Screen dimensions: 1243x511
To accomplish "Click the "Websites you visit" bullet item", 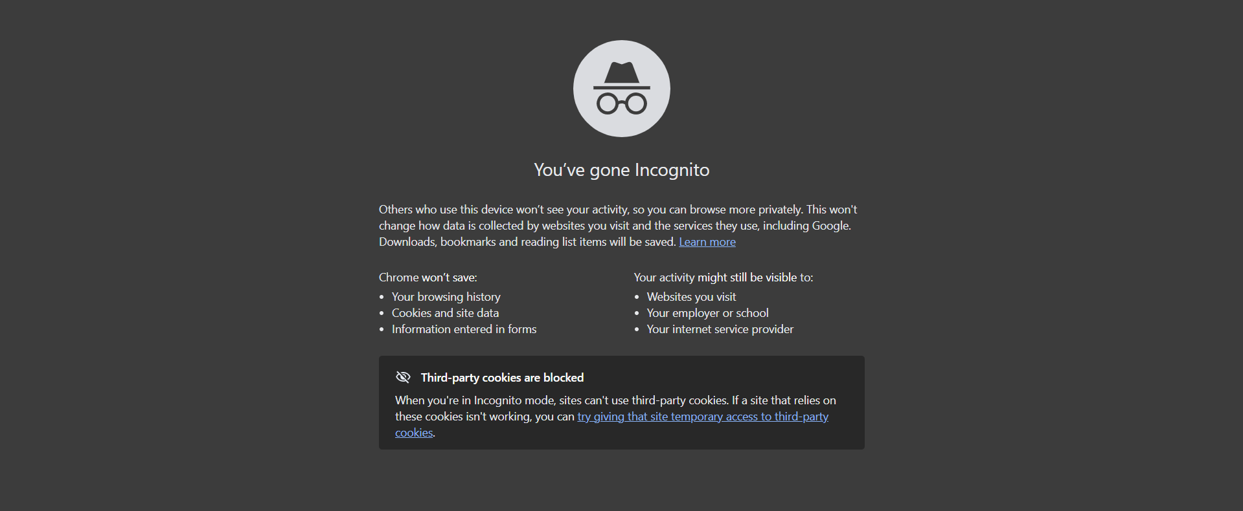I will (x=691, y=297).
